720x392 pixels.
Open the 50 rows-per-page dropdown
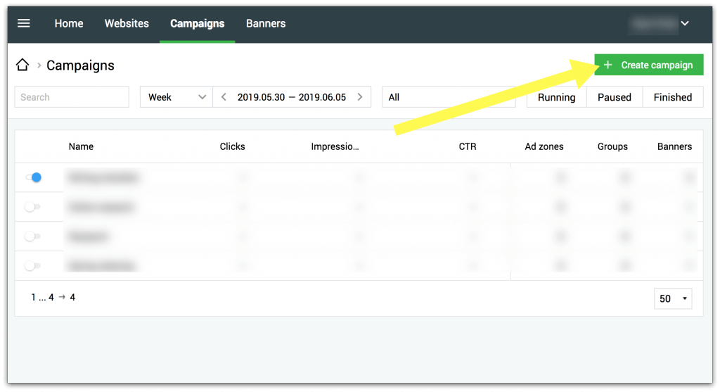coord(673,298)
